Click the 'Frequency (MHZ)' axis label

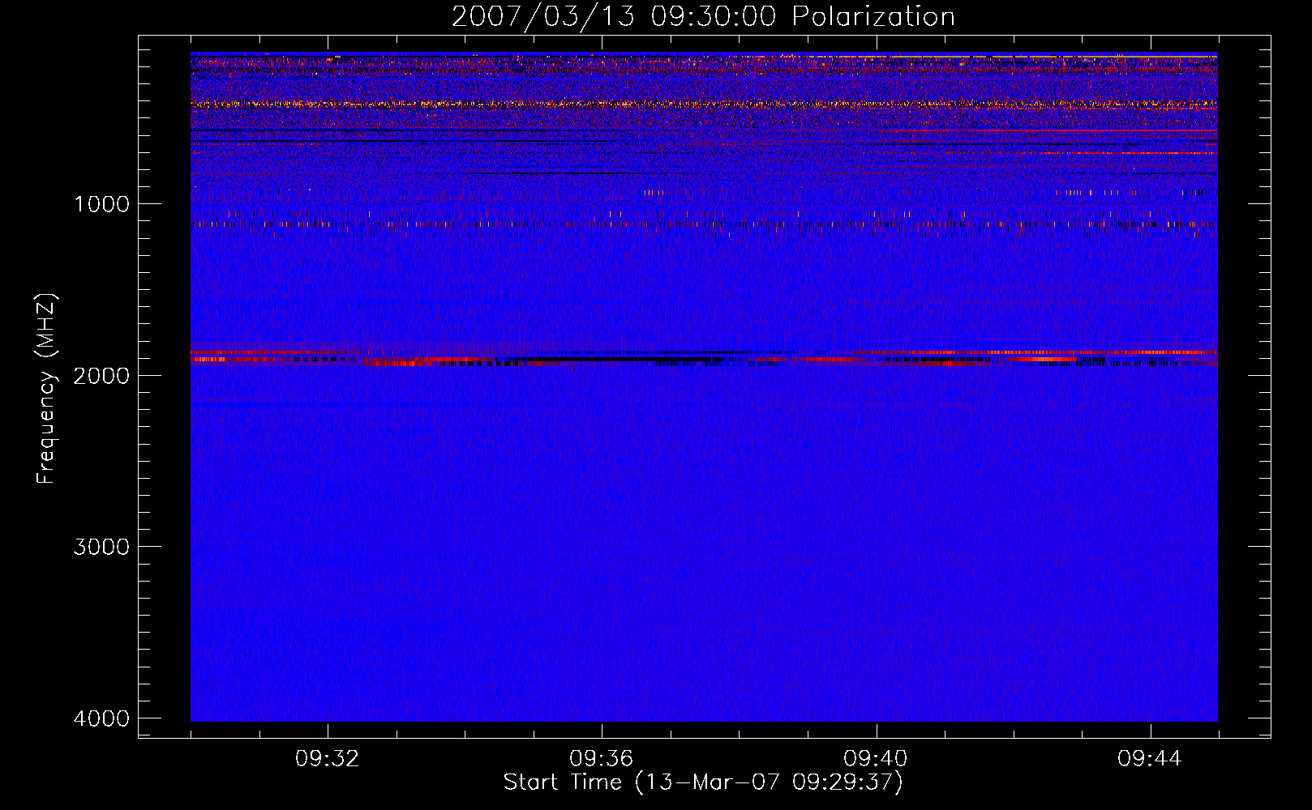tap(47, 389)
